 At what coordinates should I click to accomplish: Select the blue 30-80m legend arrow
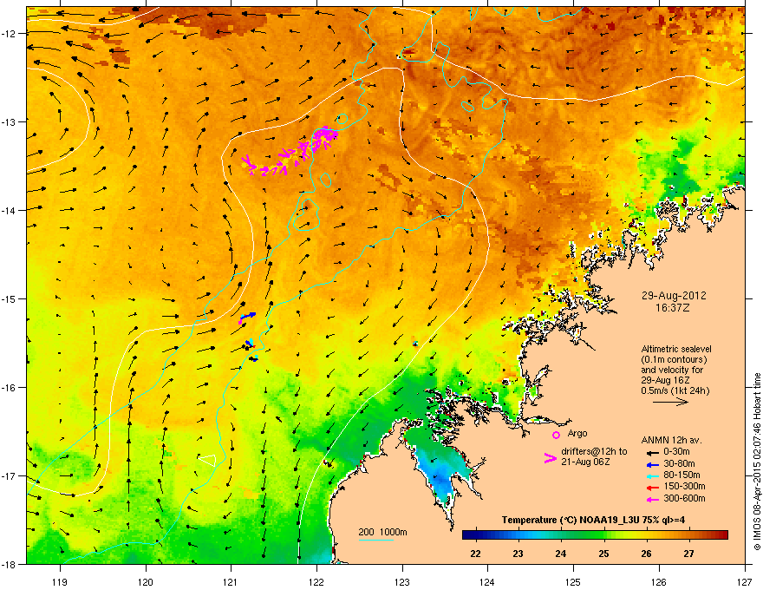(653, 464)
